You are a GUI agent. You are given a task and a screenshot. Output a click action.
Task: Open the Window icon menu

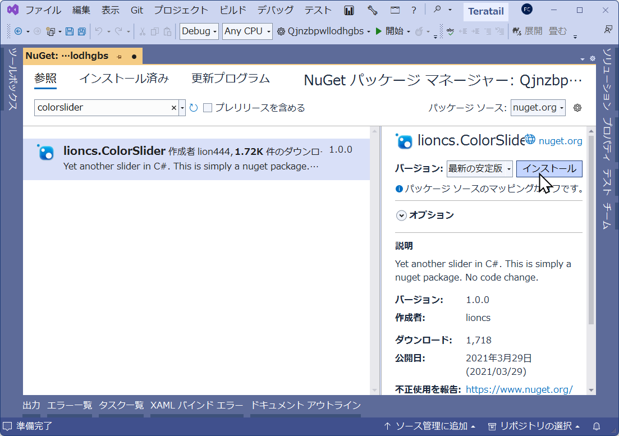pos(395,10)
